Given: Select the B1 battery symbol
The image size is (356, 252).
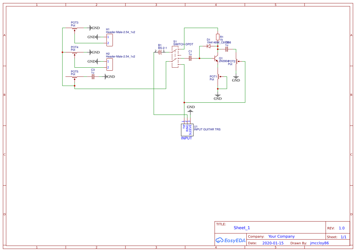Looking at the screenshot, I should 159,52.
